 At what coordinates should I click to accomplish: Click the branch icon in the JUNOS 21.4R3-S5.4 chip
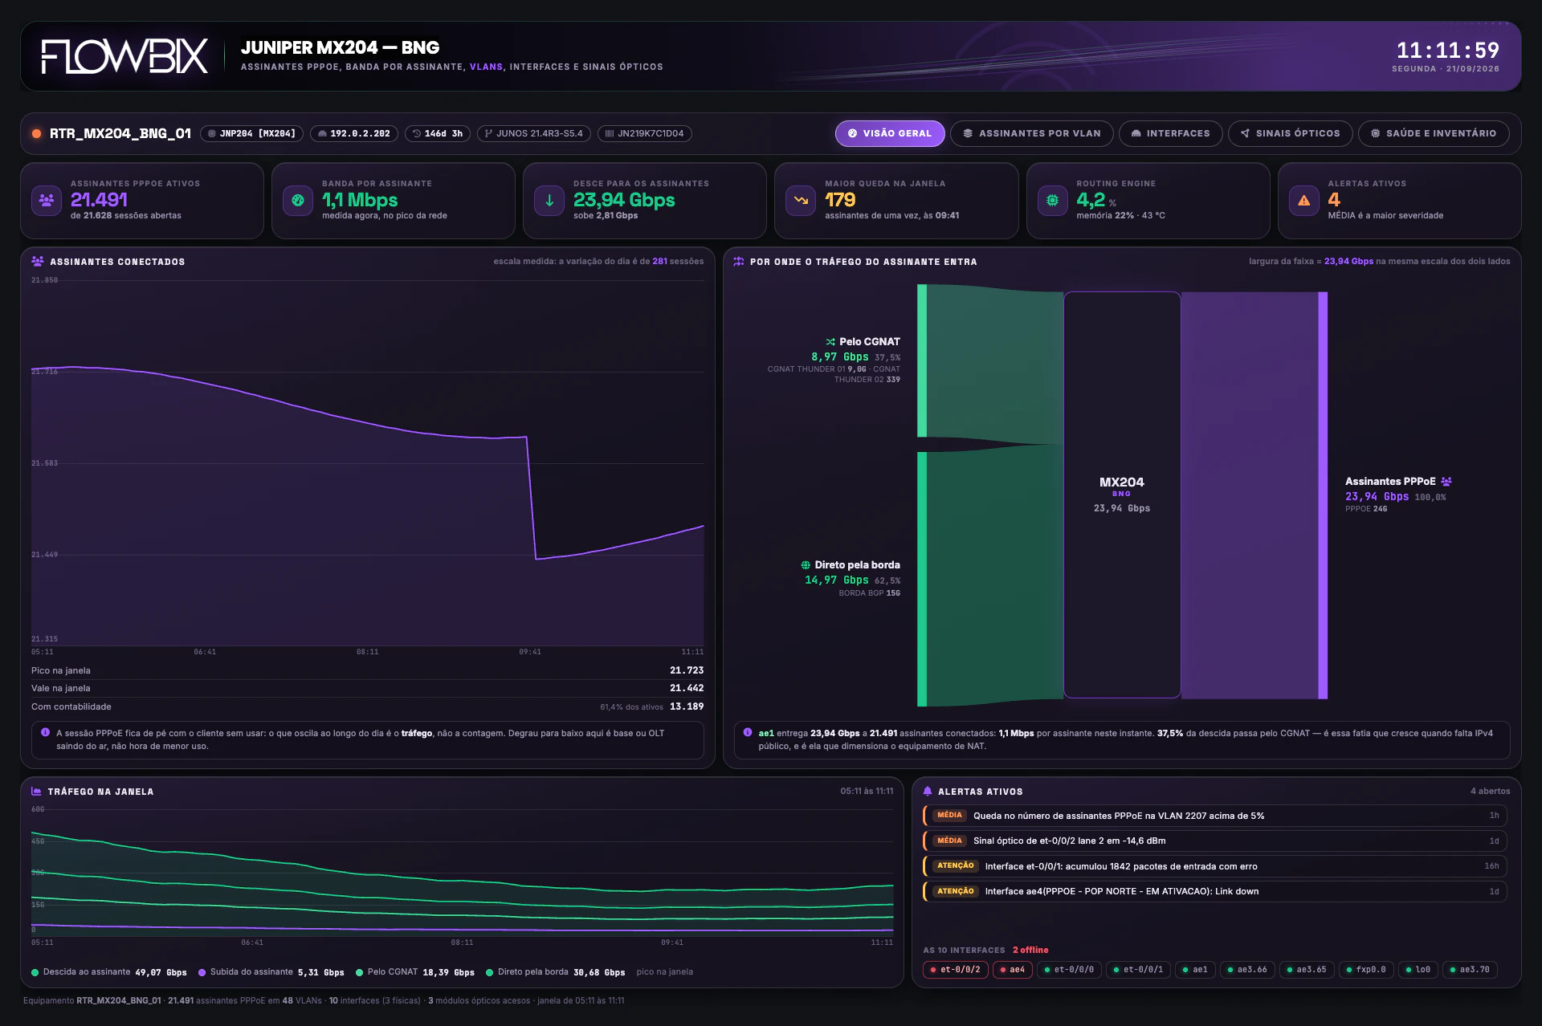(488, 133)
